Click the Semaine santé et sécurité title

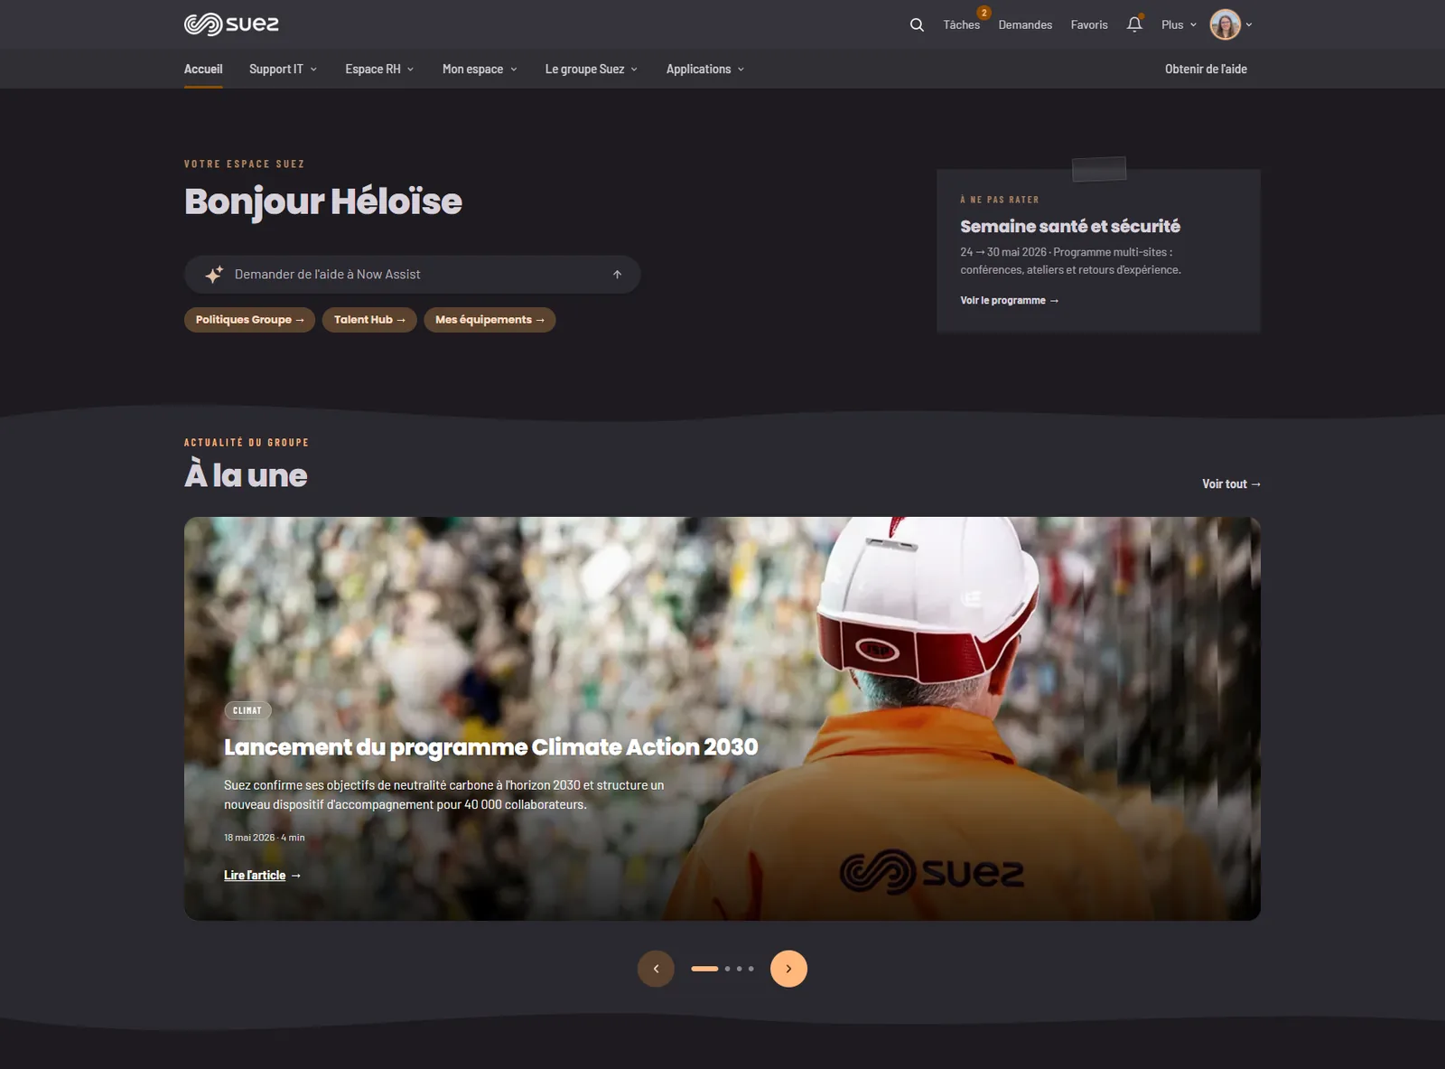pos(1070,226)
